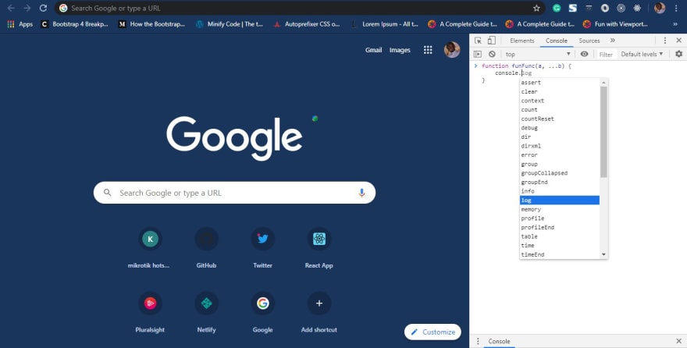Open the Google shortcut tile
This screenshot has height=348, width=687.
(x=262, y=312)
